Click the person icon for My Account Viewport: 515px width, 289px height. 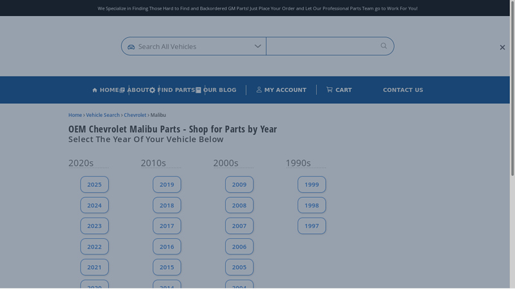coord(259,90)
